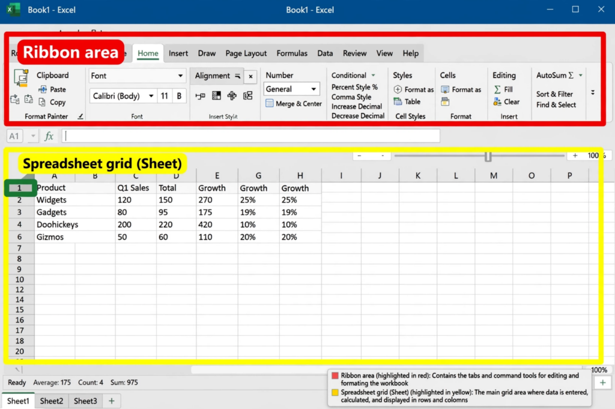Click the plus button at status bar right end

(603, 383)
